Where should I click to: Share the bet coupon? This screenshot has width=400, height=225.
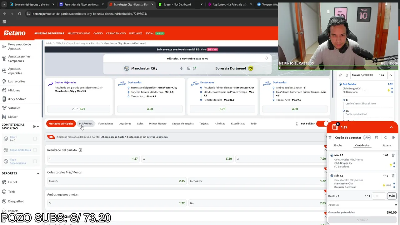tap(385, 137)
